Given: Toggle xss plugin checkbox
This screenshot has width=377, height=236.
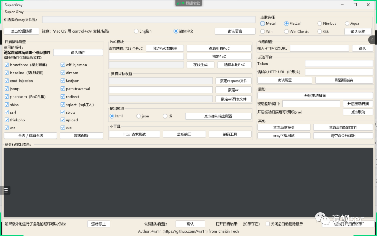Looking at the screenshot, I should [x=7, y=128].
